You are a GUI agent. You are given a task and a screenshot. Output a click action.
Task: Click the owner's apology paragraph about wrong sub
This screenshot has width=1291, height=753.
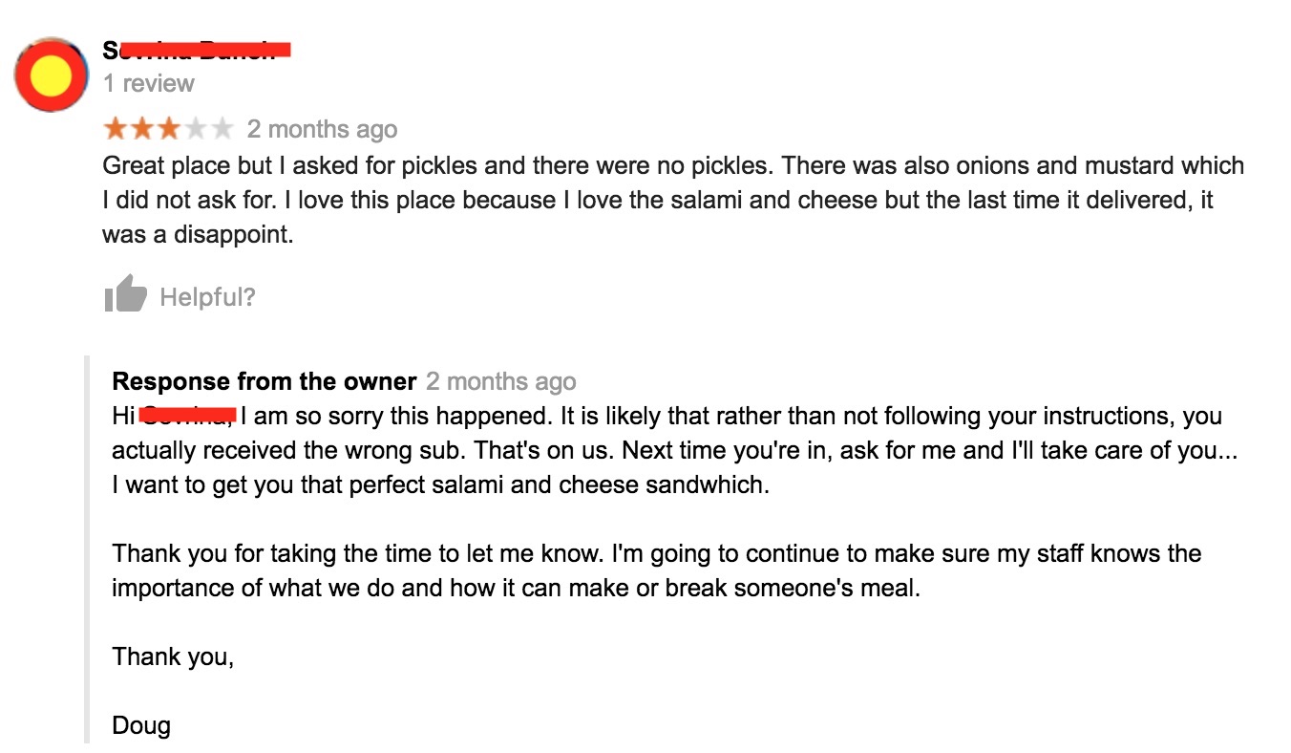(x=674, y=451)
